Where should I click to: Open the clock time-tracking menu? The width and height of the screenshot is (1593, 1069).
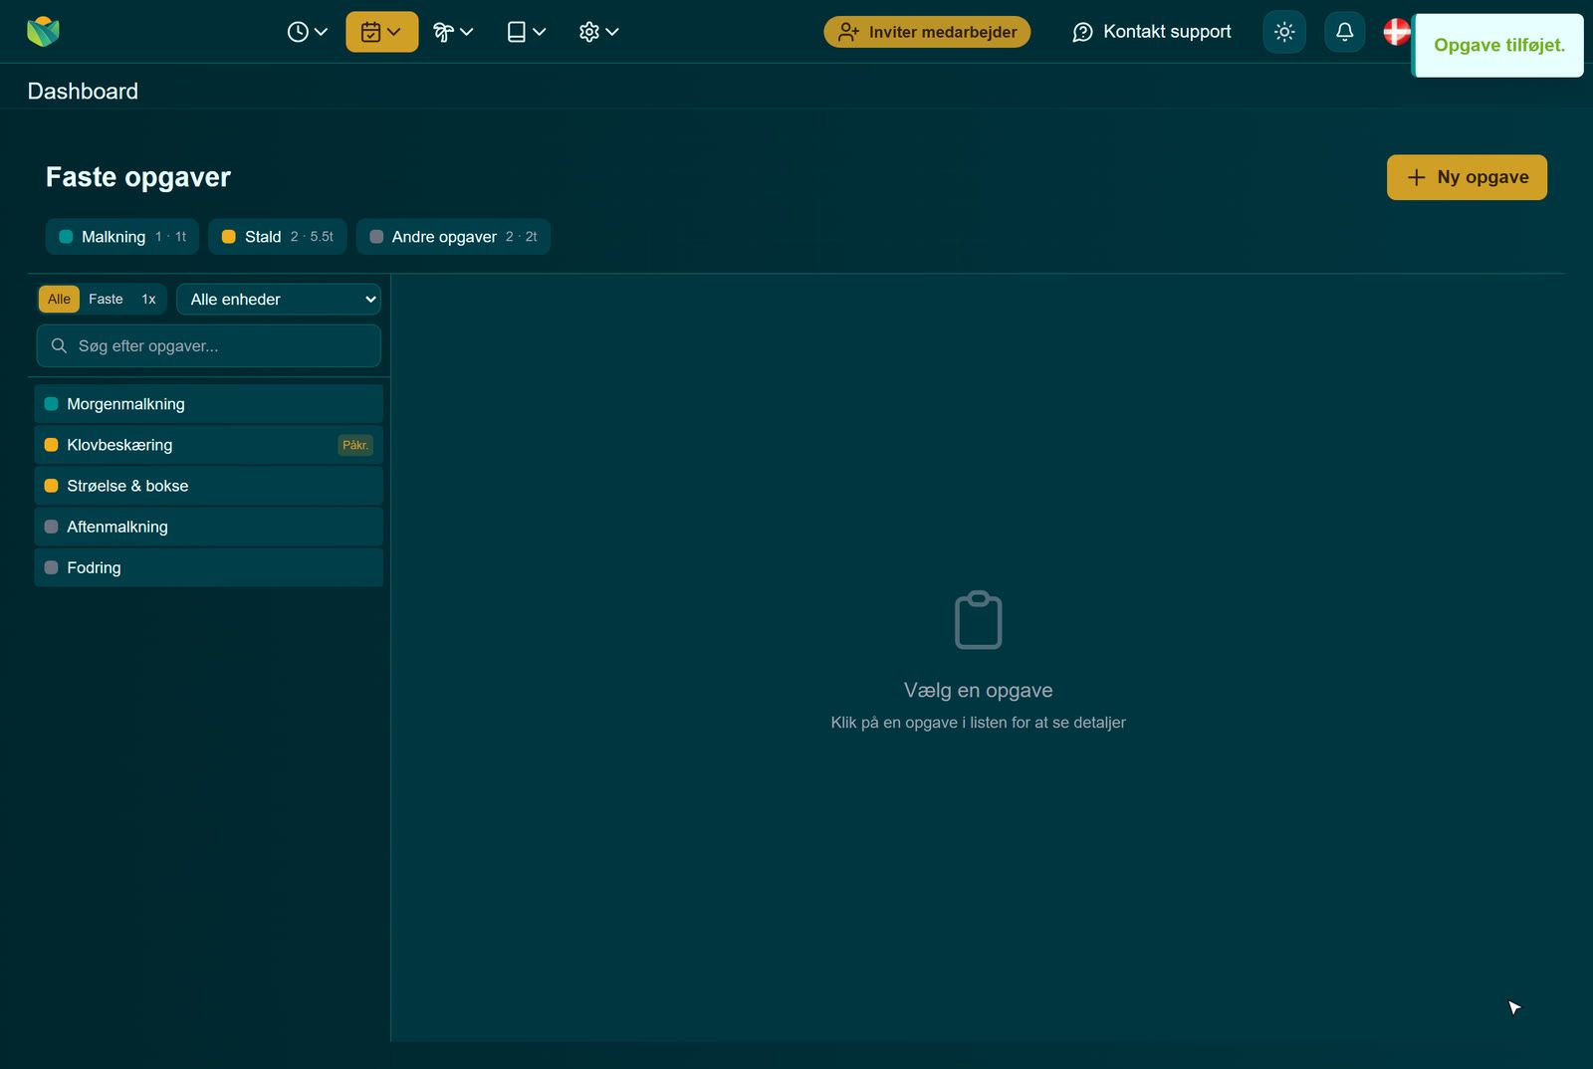point(307,32)
